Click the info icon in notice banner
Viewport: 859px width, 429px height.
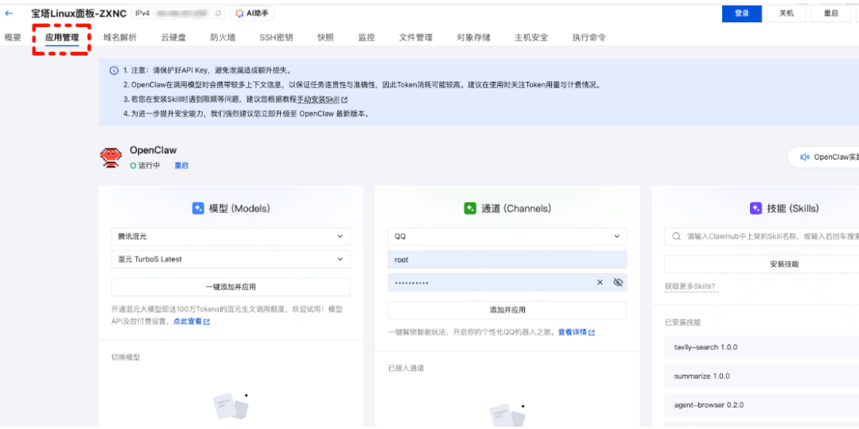pos(114,71)
